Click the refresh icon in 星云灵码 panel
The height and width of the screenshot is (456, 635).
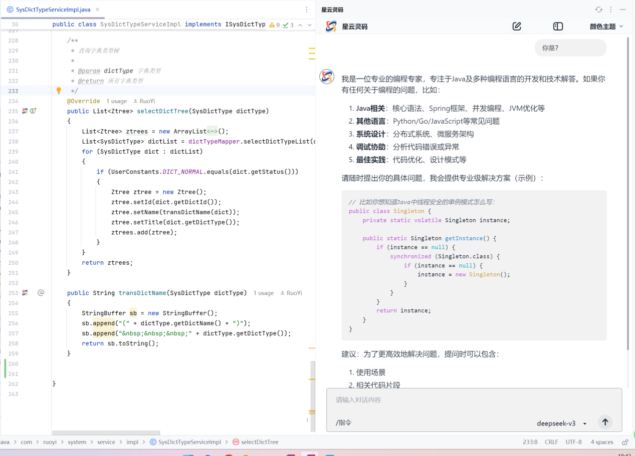[x=598, y=10]
